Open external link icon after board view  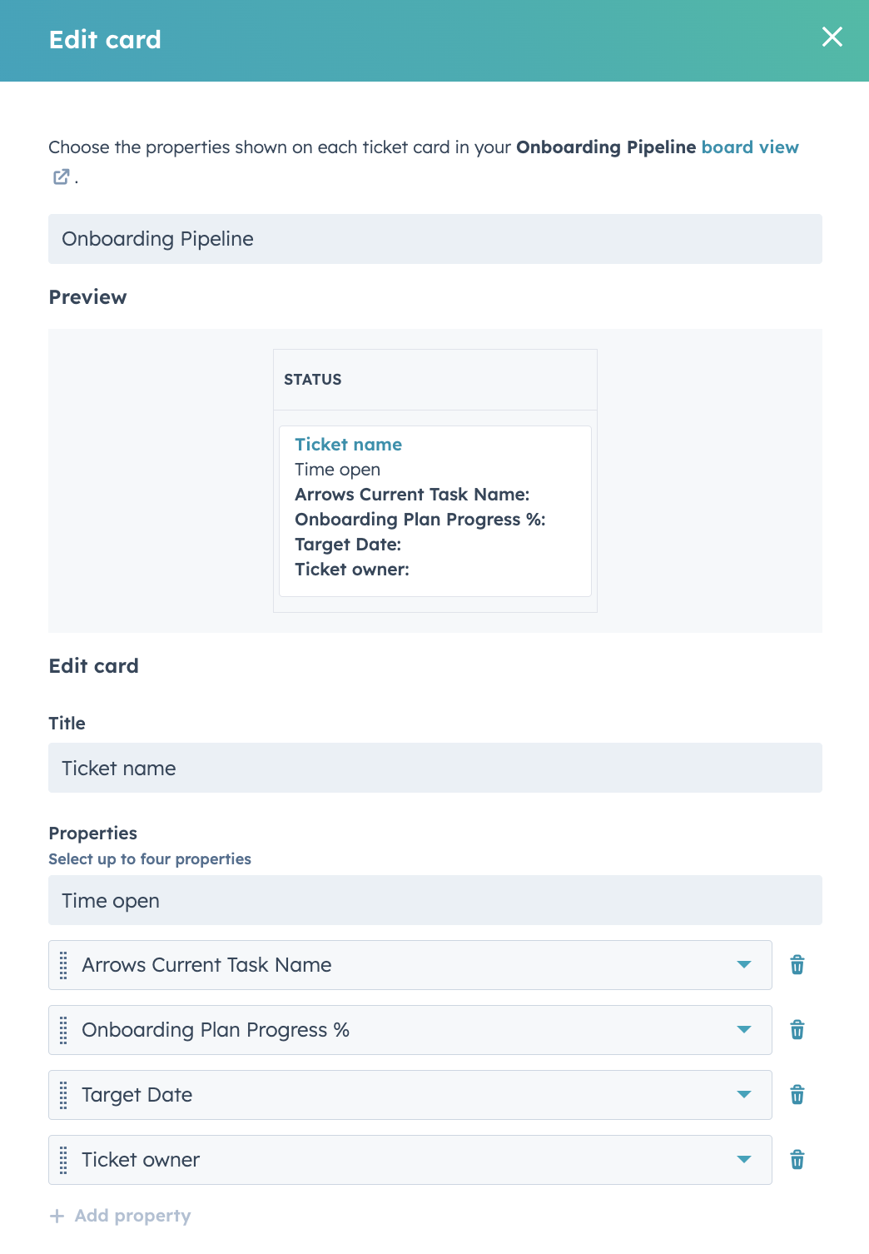coord(61,177)
